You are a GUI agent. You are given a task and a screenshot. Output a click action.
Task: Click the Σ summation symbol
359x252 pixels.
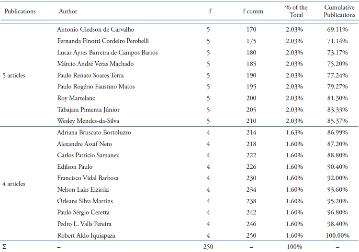(4, 247)
